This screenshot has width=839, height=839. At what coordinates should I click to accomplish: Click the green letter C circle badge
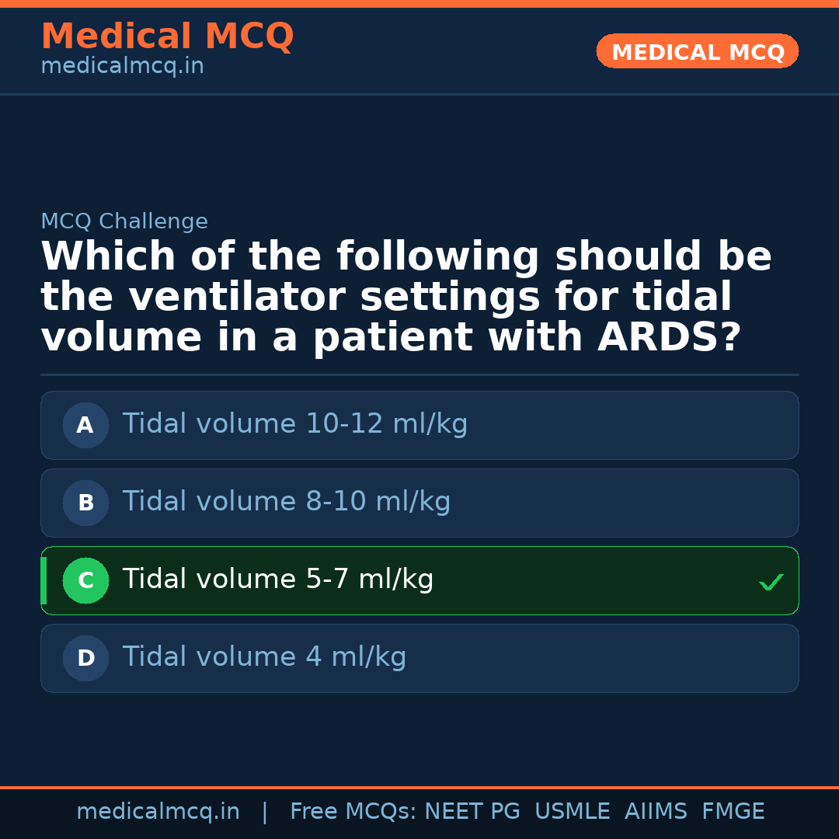pos(85,580)
